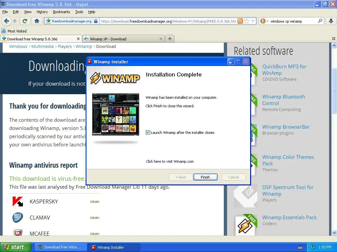This screenshot has width=337, height=252.
Task: Click the DSP Spectrum Tool placeholder icon
Action: point(245,196)
